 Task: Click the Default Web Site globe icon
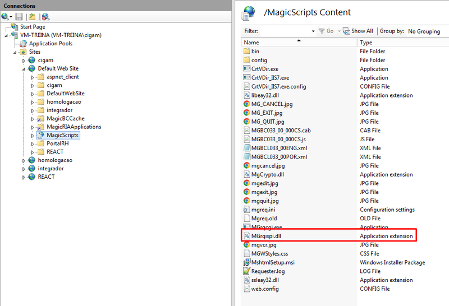(32, 68)
